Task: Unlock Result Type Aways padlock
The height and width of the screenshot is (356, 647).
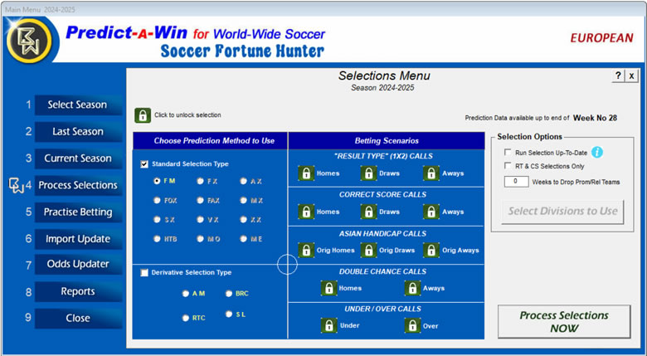Action: [x=431, y=173]
